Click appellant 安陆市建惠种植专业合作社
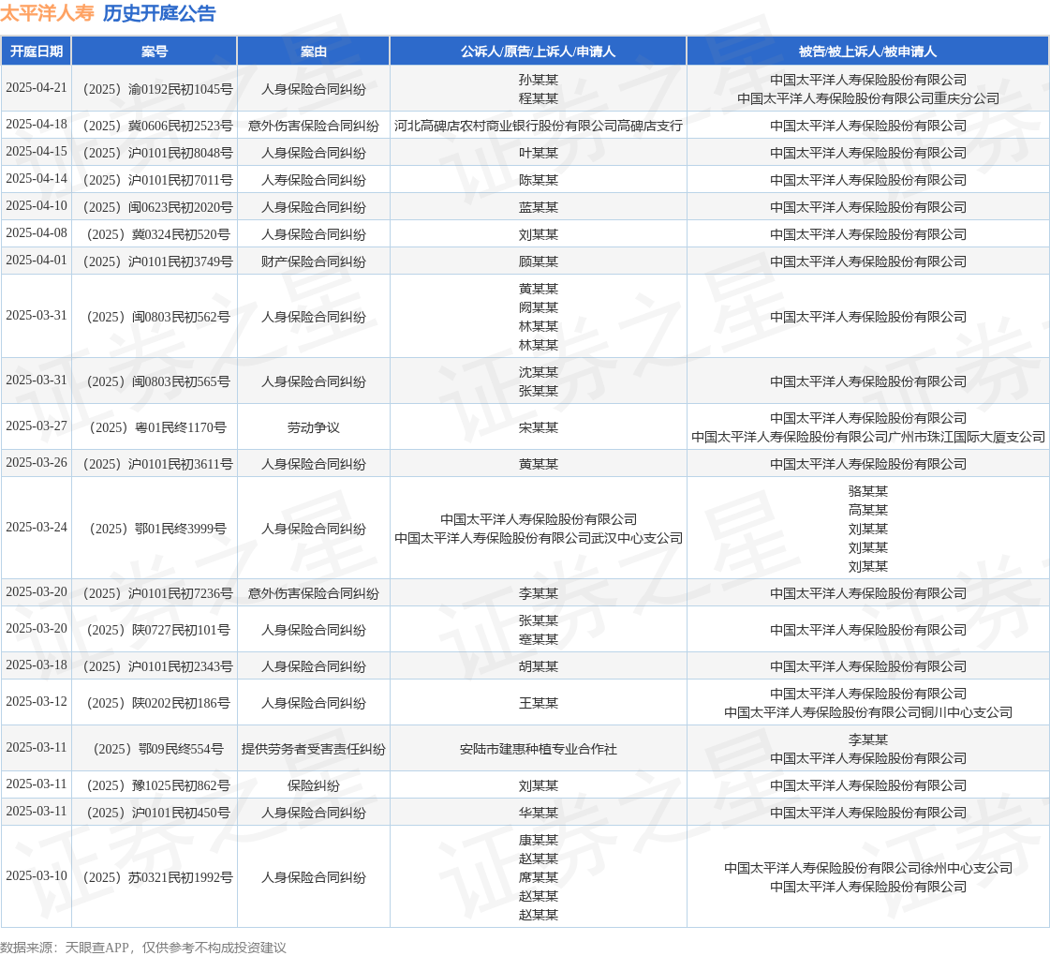Image resolution: width=1050 pixels, height=956 pixels. 539,749
